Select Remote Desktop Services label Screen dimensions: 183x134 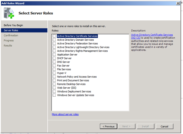71,84
